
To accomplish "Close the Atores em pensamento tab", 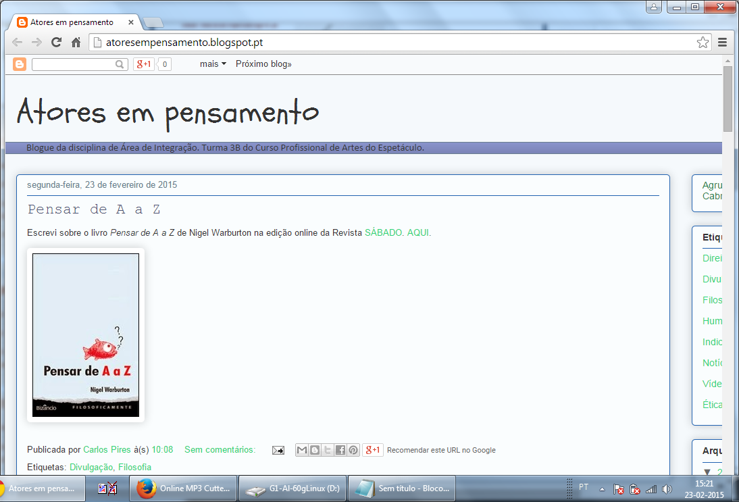I will [x=131, y=22].
